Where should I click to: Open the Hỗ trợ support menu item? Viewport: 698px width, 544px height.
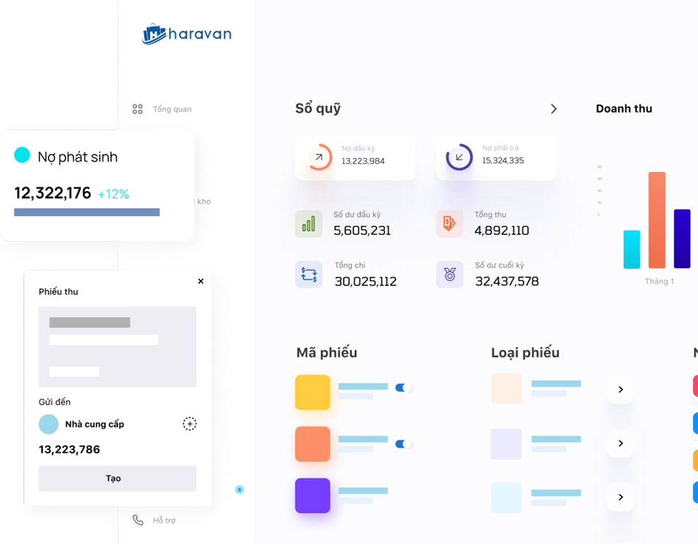click(x=164, y=520)
